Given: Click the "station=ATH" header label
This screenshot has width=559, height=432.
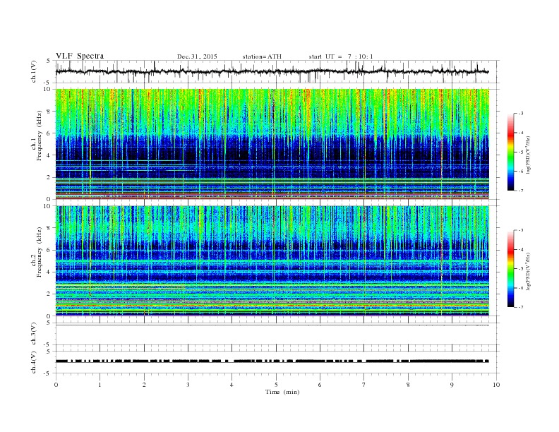Looking at the screenshot, I should tap(262, 56).
